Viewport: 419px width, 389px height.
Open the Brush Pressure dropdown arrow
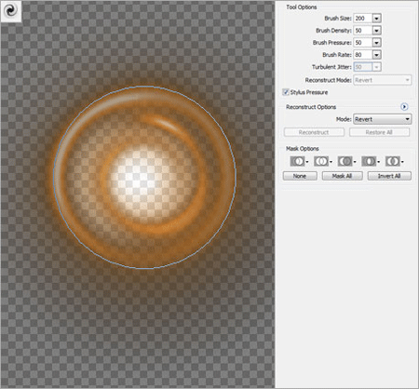376,43
